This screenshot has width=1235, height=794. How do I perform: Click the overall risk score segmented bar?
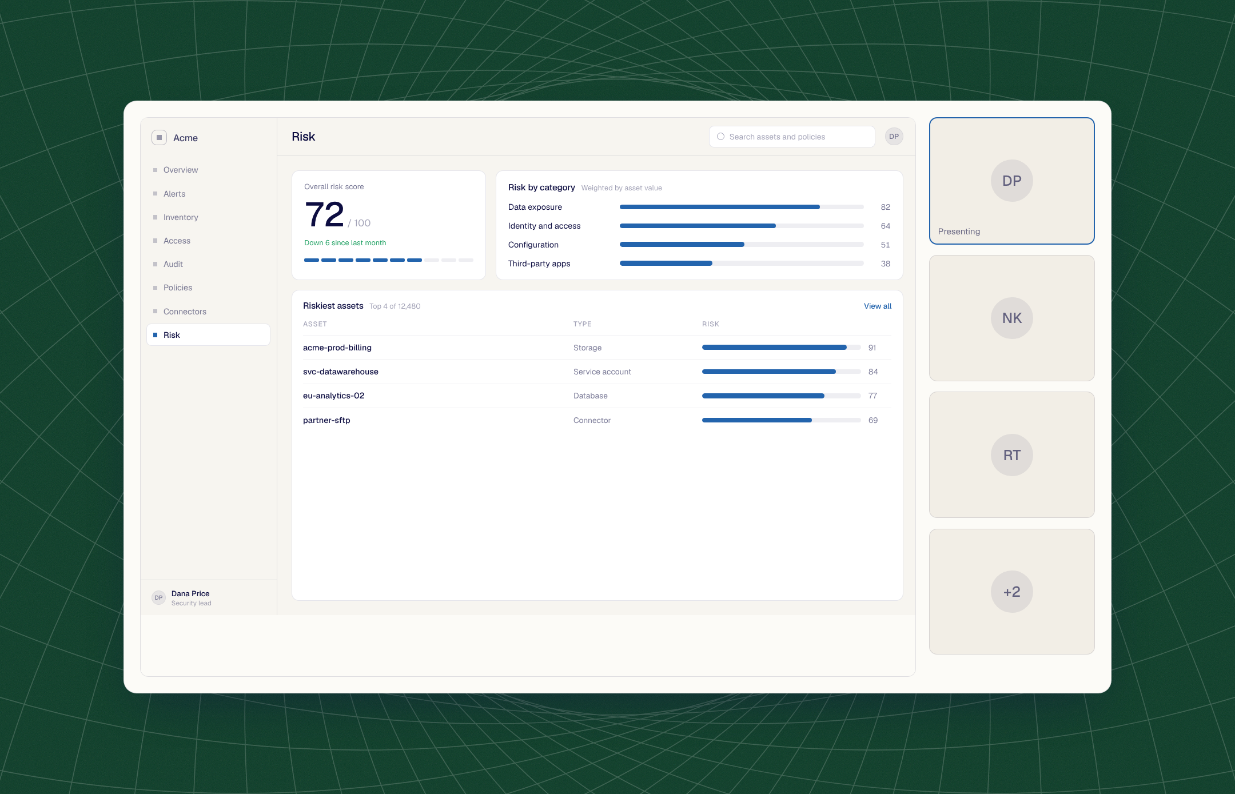point(389,260)
